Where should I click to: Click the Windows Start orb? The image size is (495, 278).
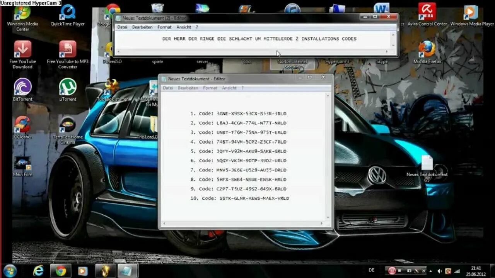click(10, 270)
